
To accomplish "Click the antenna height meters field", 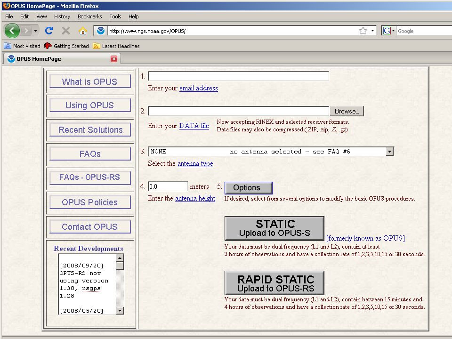I will click(x=168, y=186).
